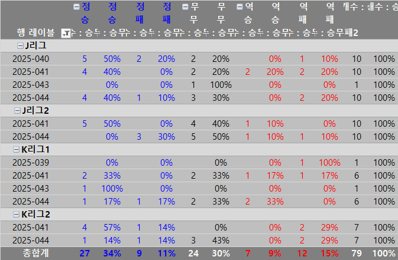Select the blue total 27 cell
Viewport: 398px width, 260px height.
85,254
